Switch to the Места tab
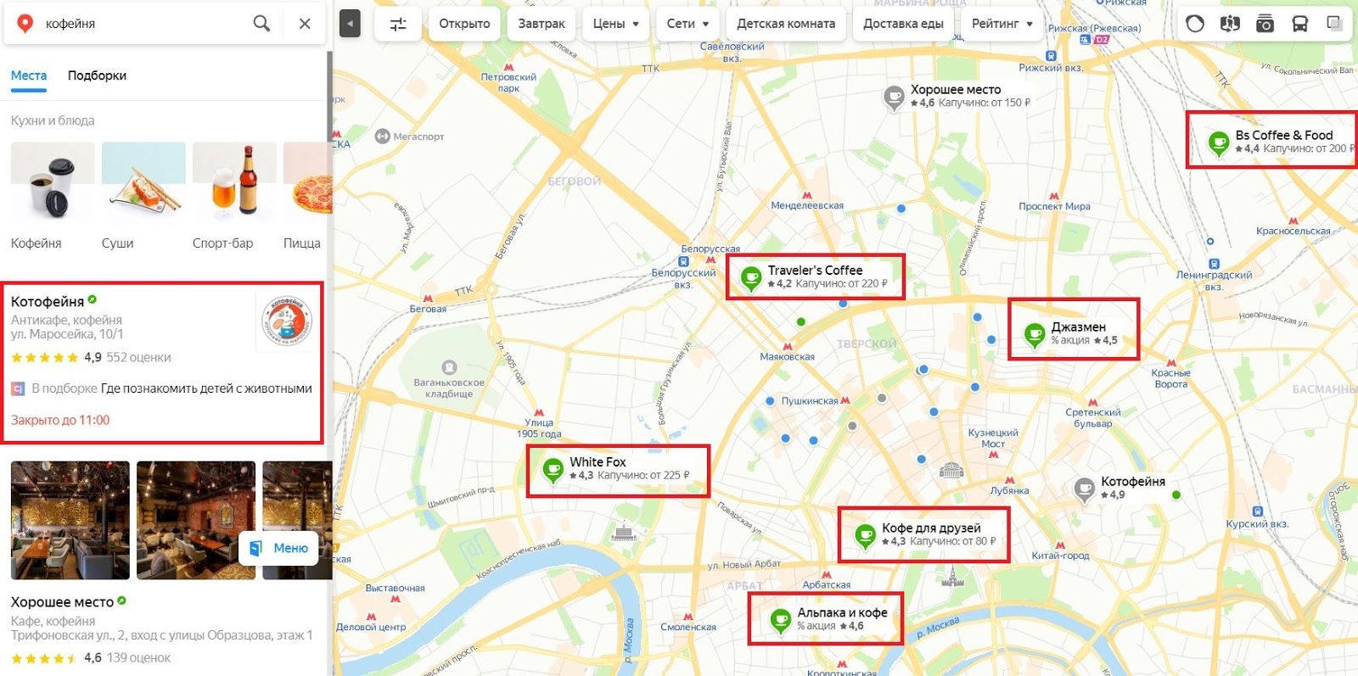This screenshot has height=676, width=1358. pyautogui.click(x=29, y=75)
